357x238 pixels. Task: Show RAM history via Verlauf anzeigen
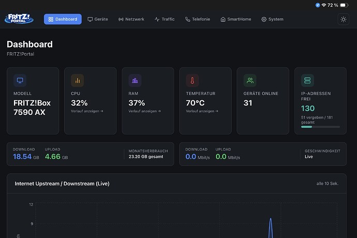click(144, 111)
